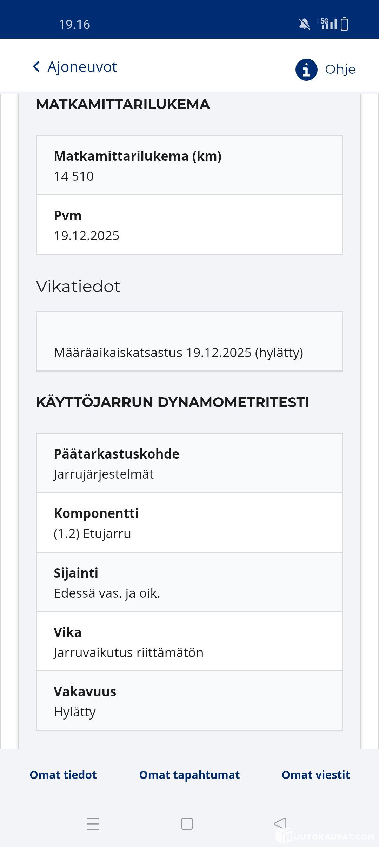Switch to Omat tapahtumat tab
The width and height of the screenshot is (379, 847).
point(189,775)
